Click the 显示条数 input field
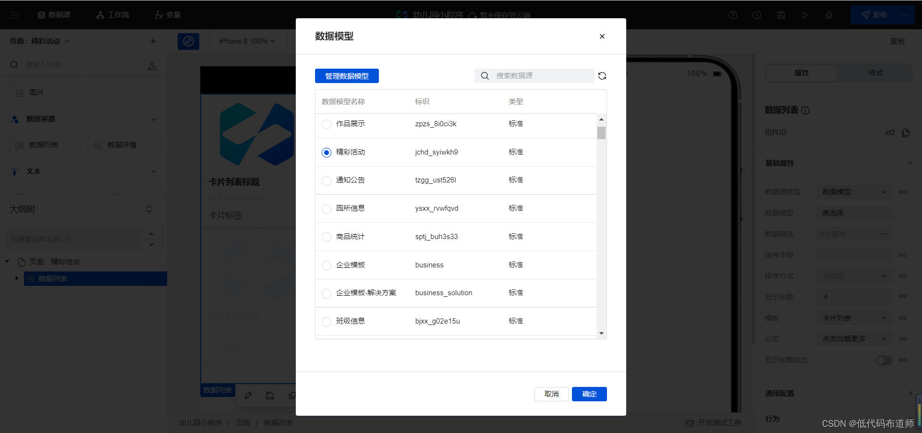The image size is (922, 433). click(x=854, y=297)
